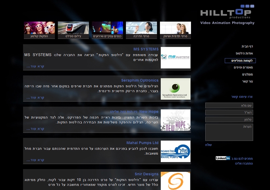Click the שם מלא input field
The image size is (270, 190).
(x=229, y=105)
